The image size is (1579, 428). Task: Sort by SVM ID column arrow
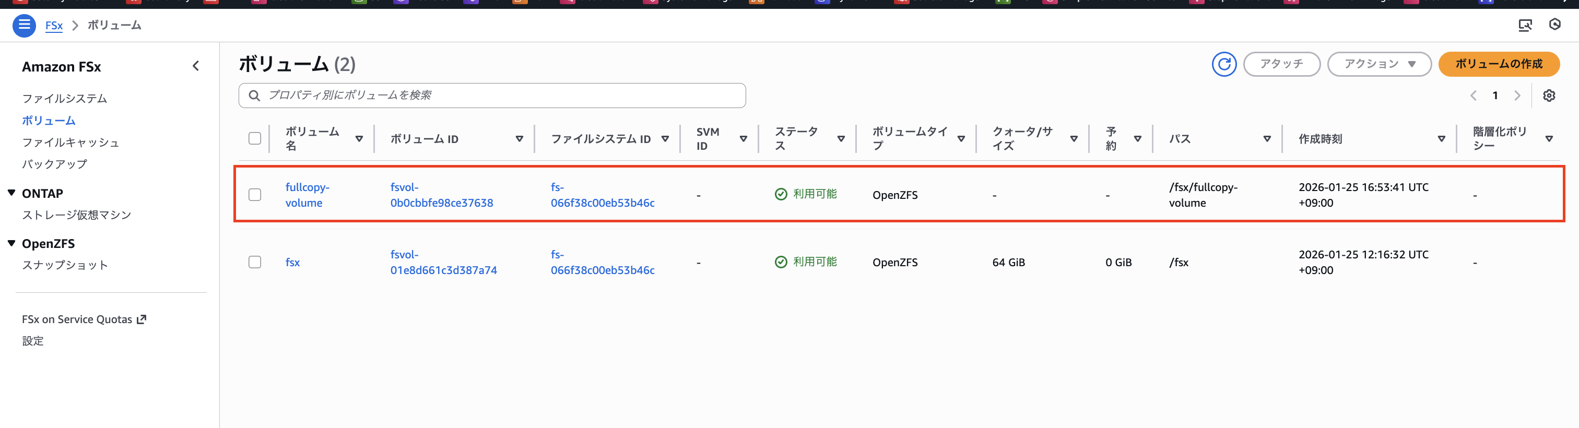tap(744, 139)
